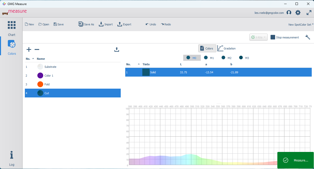Click the green Measure... notification
Viewport: 314px width, 169px height.
pyautogui.click(x=295, y=160)
